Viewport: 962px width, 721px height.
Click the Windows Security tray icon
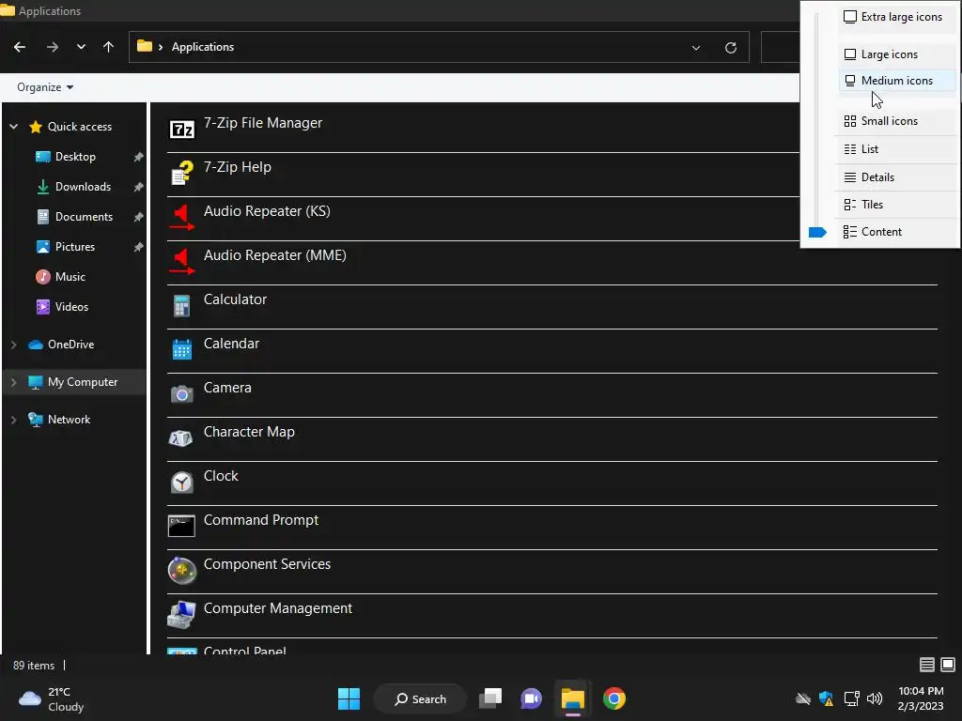827,698
